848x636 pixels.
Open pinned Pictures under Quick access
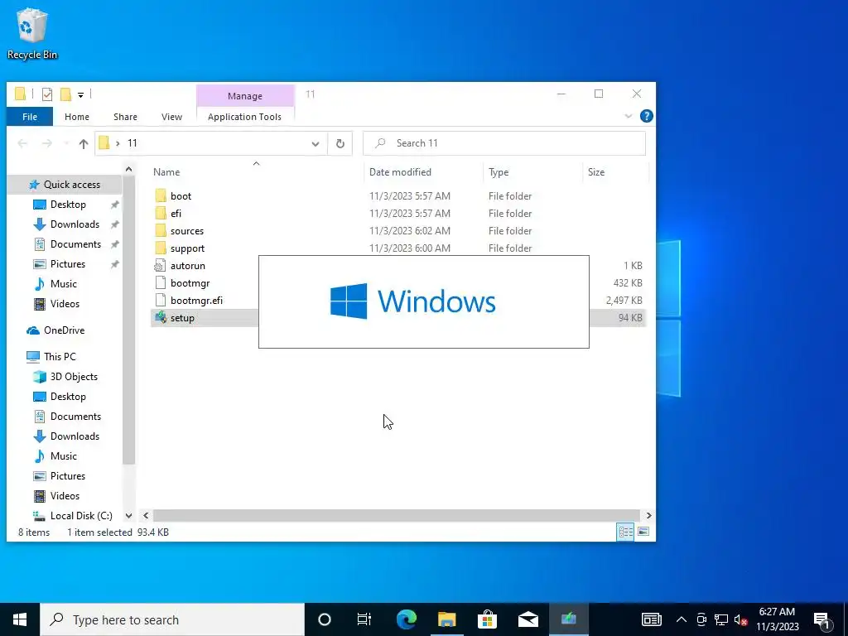pos(68,264)
